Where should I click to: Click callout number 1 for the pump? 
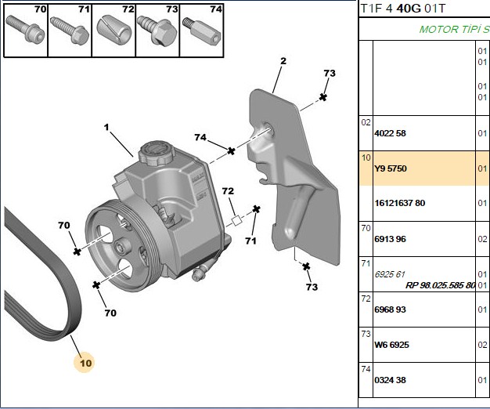[x=106, y=127]
